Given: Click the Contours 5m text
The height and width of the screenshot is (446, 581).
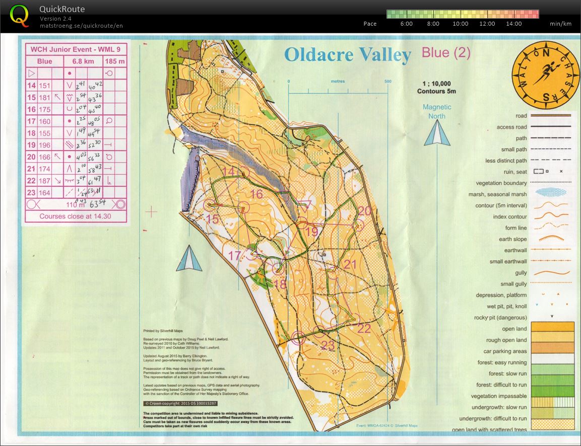Looking at the screenshot, I should [436, 91].
